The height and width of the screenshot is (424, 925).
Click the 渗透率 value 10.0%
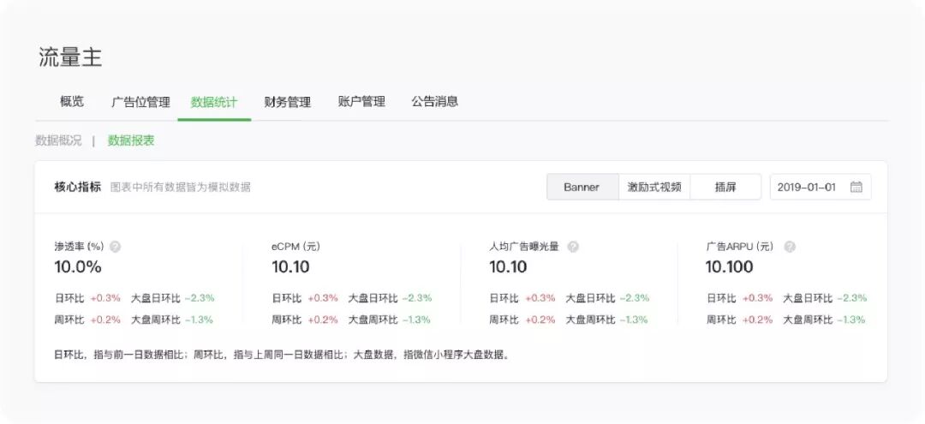click(78, 267)
